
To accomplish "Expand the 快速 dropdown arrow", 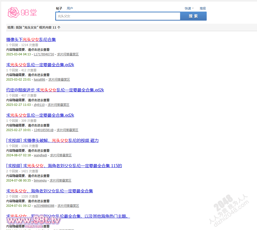I will pos(193,8).
